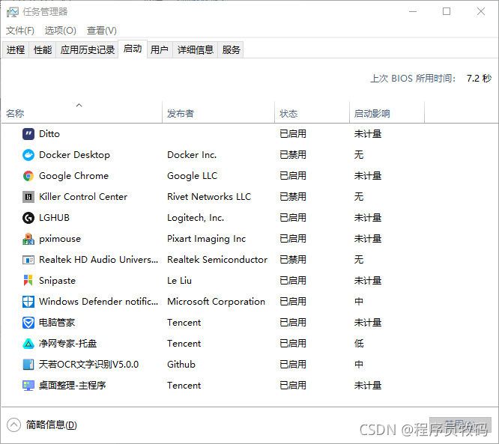499x444 pixels.
Task: Open the 查看(V) menu
Action: (102, 31)
